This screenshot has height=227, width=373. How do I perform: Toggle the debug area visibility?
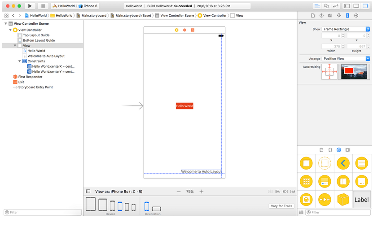pyautogui.click(x=356, y=6)
